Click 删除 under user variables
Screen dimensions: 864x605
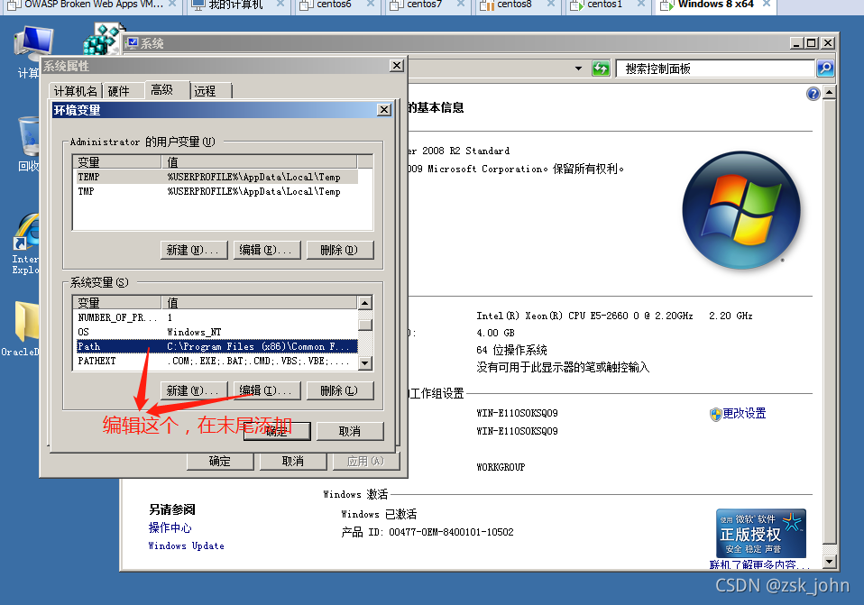coord(339,250)
